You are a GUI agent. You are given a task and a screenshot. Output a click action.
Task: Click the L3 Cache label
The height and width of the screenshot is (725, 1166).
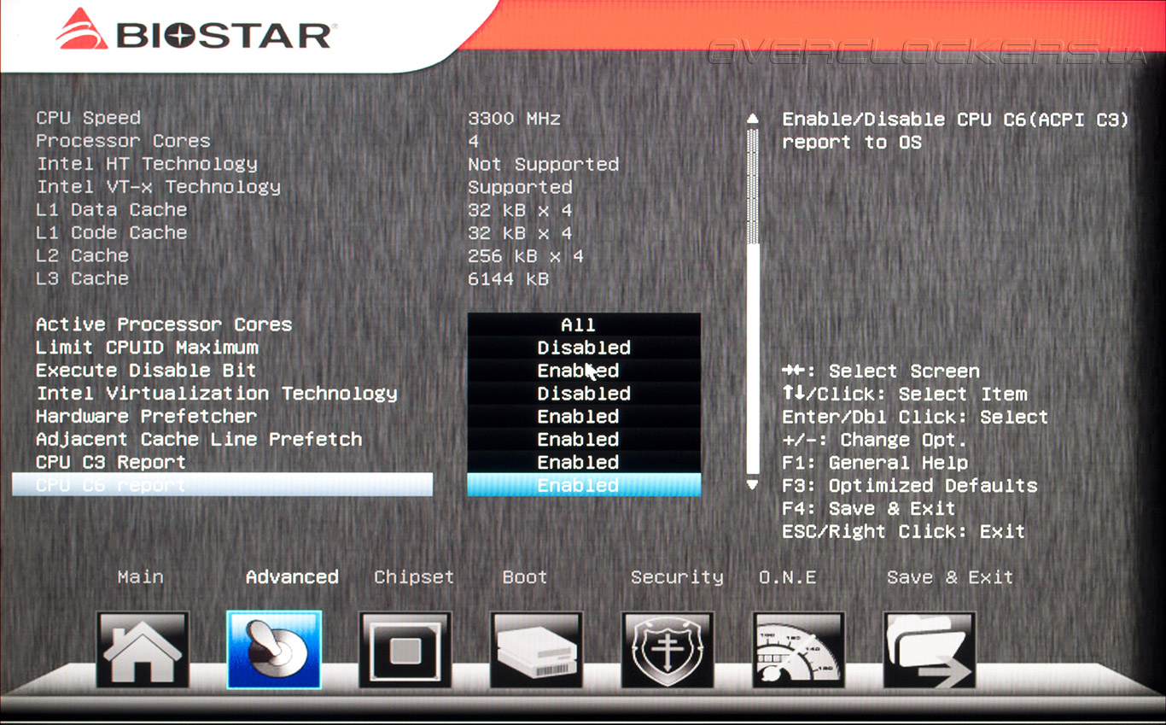(83, 279)
